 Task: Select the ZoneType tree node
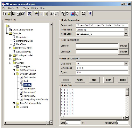pos(25,66)
